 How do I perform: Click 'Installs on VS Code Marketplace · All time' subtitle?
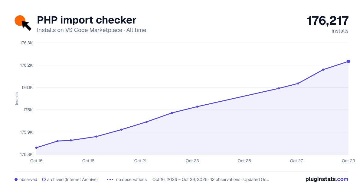(91, 30)
